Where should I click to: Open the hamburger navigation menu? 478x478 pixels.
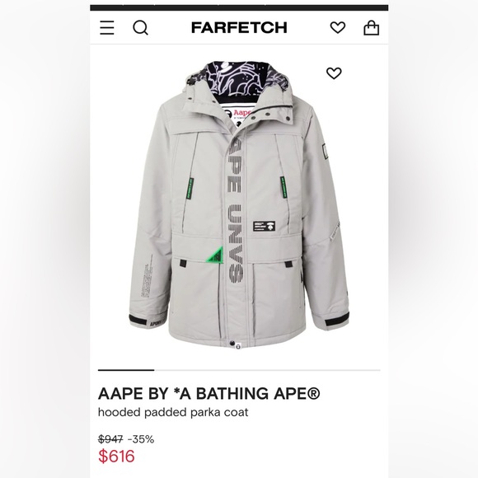click(x=107, y=28)
